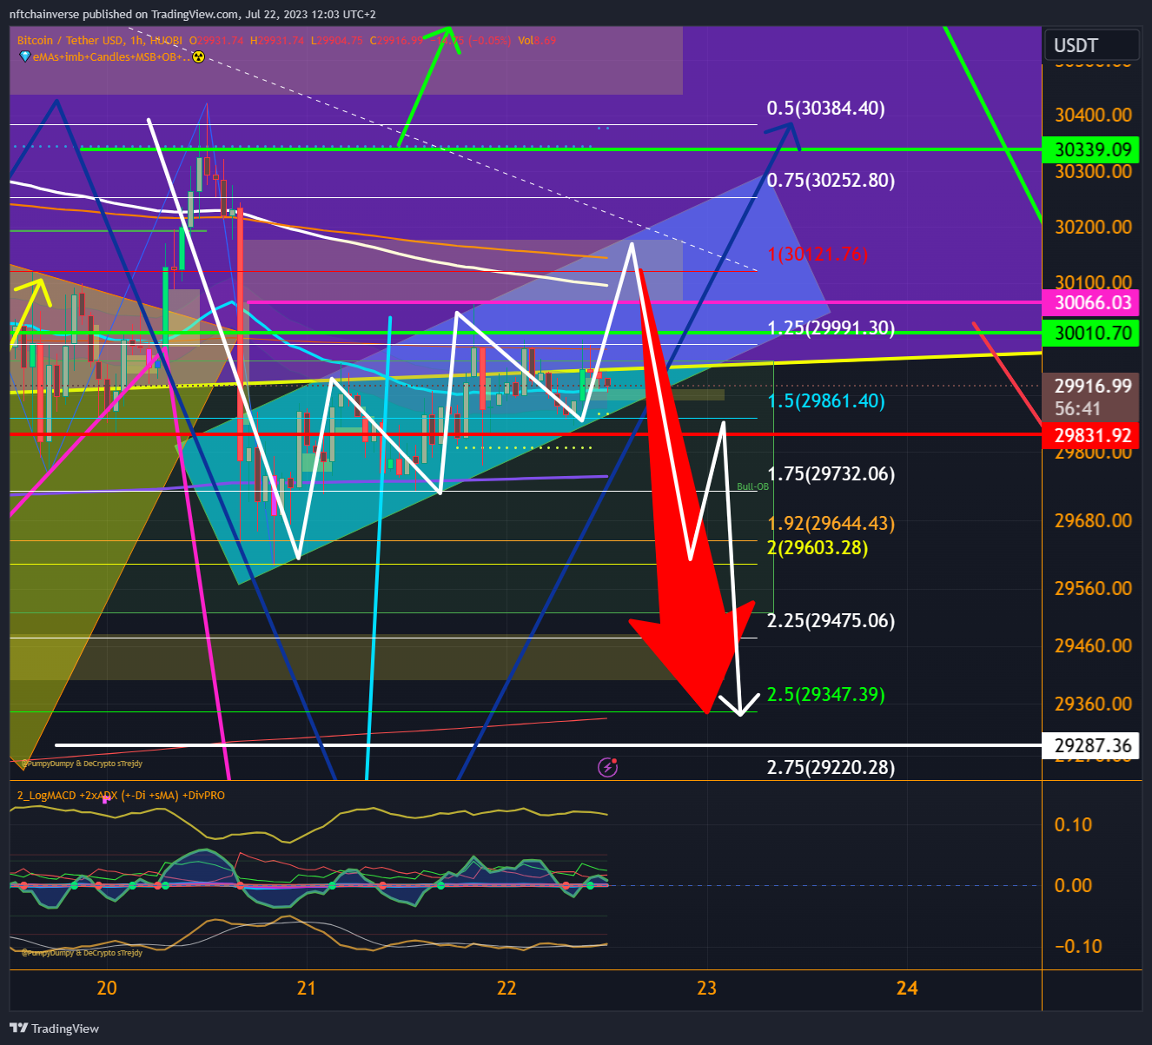Click the blue diamond icon beside eMAs indicator
Viewport: 1152px width, 1045px height.
coord(24,56)
